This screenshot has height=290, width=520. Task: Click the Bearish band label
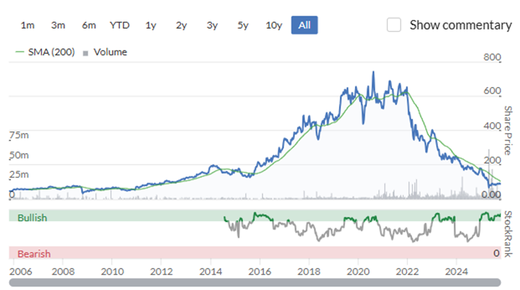(x=34, y=254)
